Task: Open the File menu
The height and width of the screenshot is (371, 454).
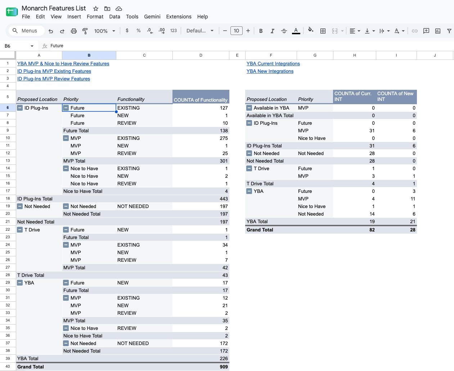Action: click(x=26, y=17)
